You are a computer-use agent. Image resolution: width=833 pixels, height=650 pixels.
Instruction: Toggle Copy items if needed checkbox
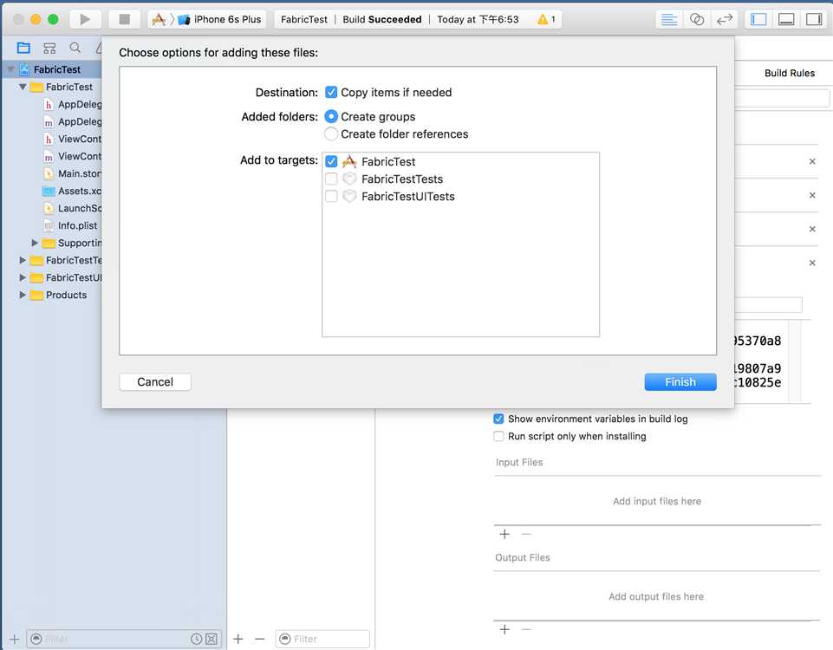point(331,93)
